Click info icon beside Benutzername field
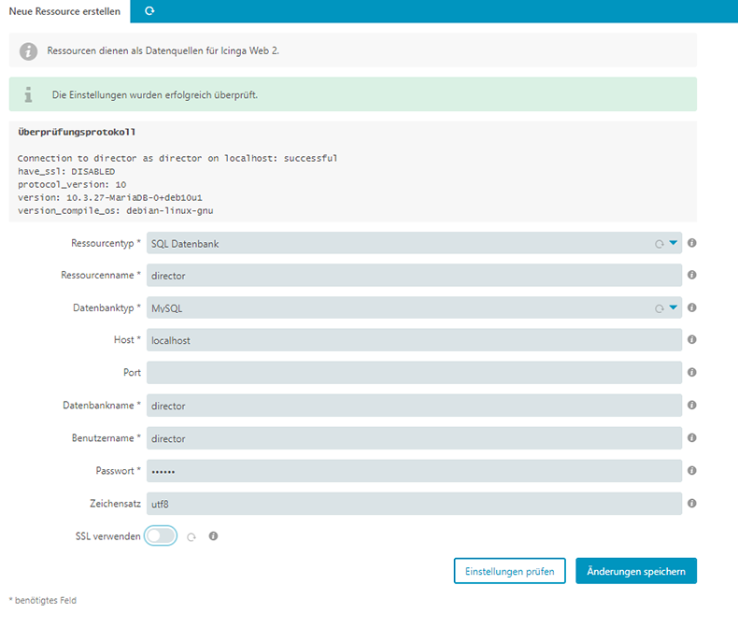The width and height of the screenshot is (738, 642). coord(692,437)
